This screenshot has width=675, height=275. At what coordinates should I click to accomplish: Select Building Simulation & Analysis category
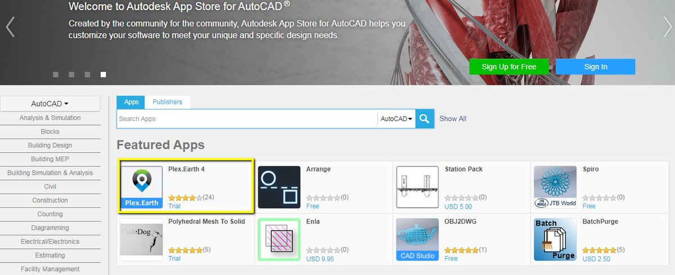[50, 173]
